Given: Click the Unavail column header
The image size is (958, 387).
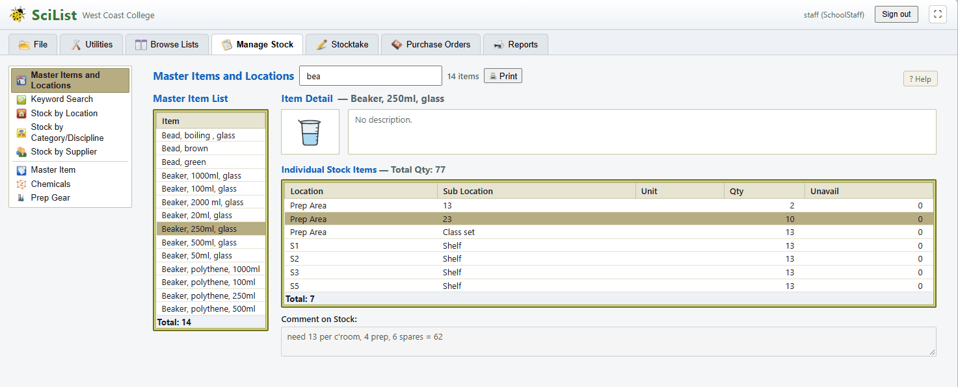Looking at the screenshot, I should click(x=868, y=191).
